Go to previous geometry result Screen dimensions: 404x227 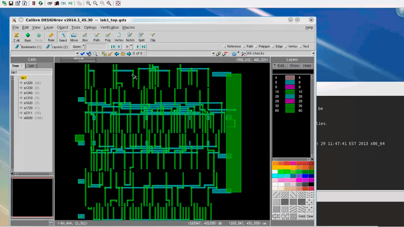coord(119,47)
